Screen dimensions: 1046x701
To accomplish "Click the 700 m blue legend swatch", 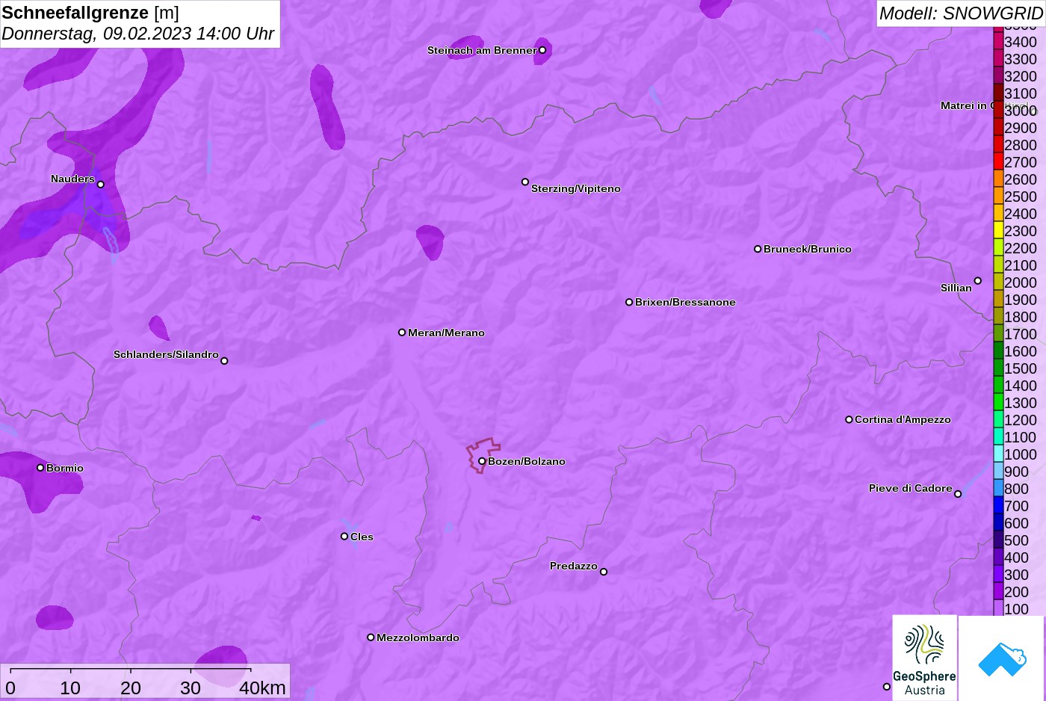I will pyautogui.click(x=998, y=505).
